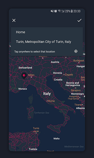Tap the Tyrrhenian Sea label
This screenshot has height=158, width=94.
click(42, 113)
